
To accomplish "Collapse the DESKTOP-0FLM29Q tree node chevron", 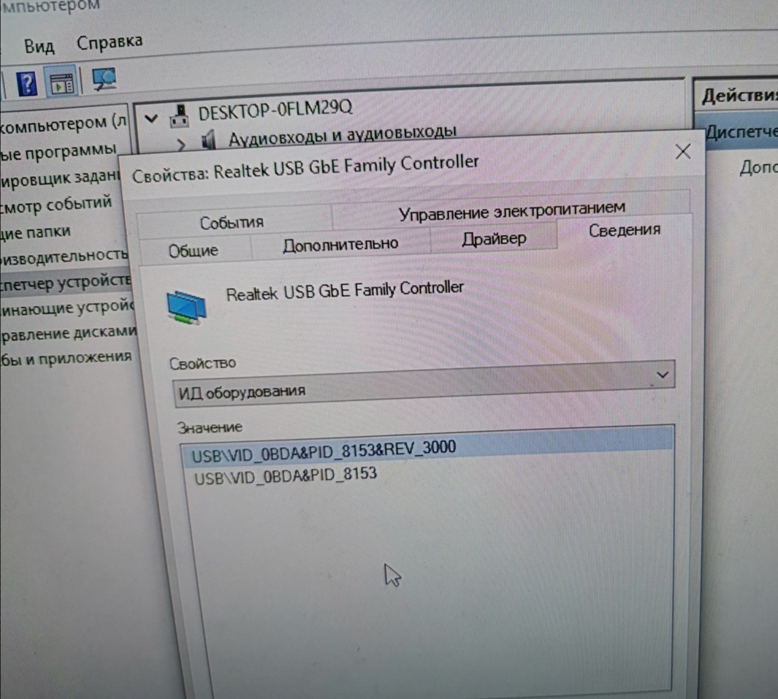I will [151, 118].
